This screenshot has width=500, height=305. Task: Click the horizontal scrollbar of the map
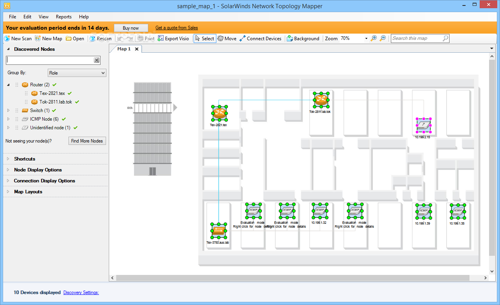pos(292,278)
